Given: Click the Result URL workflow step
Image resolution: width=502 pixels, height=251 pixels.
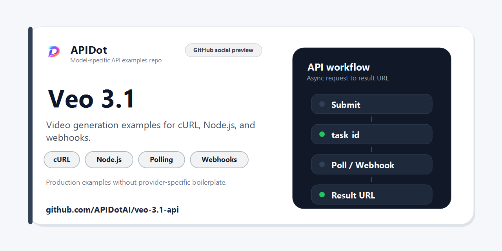Looking at the screenshot, I should 372,195.
